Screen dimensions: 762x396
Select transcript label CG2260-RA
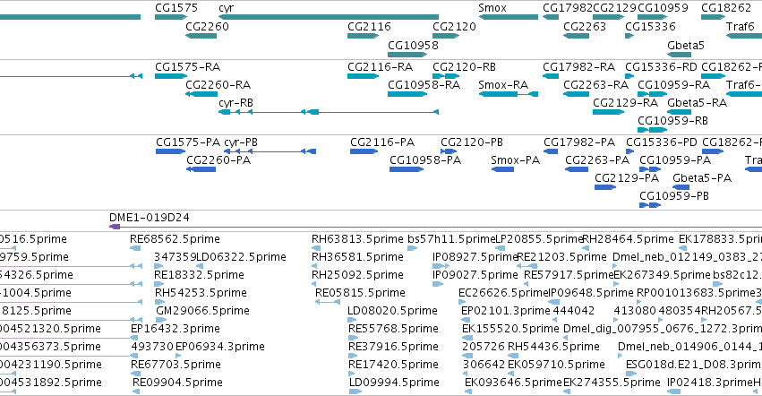pos(218,84)
